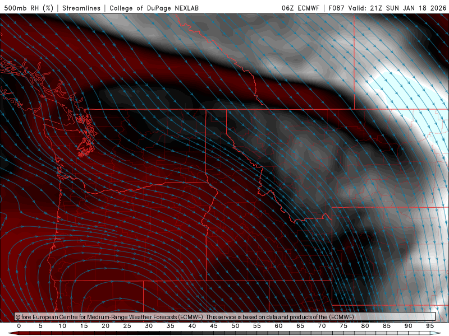The height and width of the screenshot is (336, 449).
Task: Click the "0" label on color scale
Action: (19, 326)
